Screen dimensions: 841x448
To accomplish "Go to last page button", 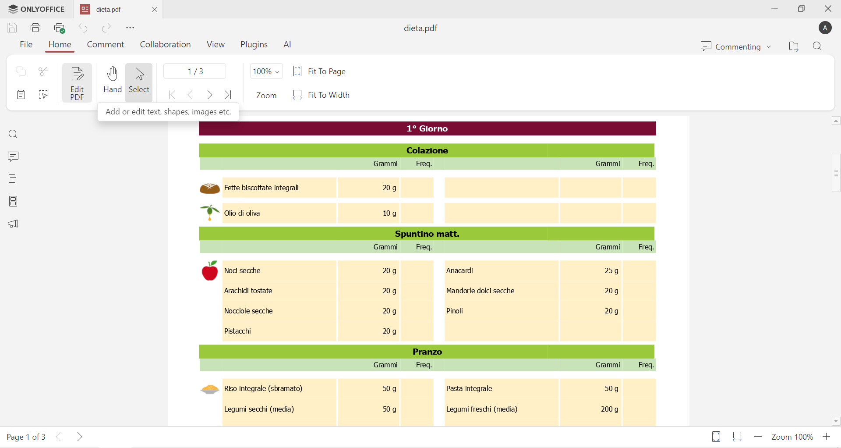I will [229, 95].
